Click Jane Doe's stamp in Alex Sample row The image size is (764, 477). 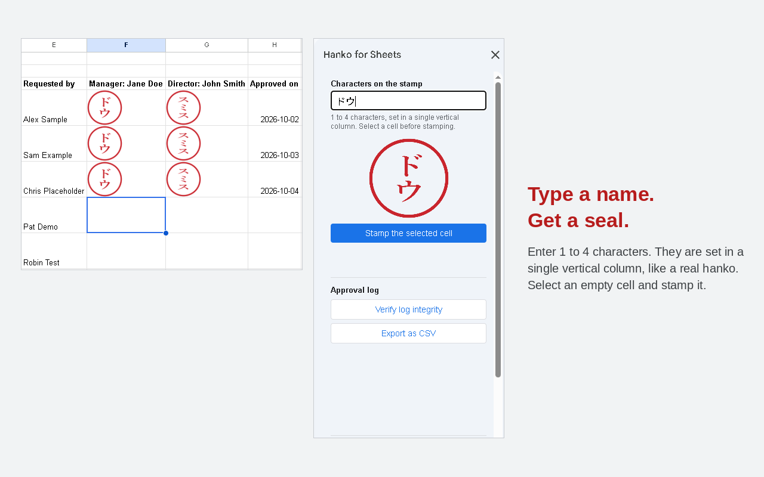(x=104, y=107)
